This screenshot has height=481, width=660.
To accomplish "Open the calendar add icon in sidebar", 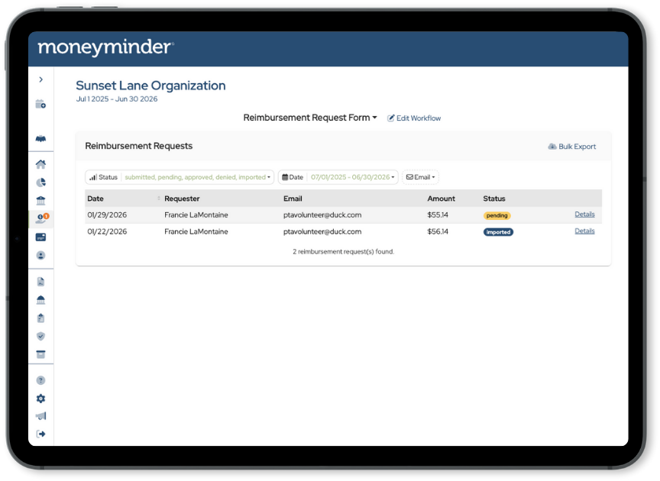I will pyautogui.click(x=40, y=104).
